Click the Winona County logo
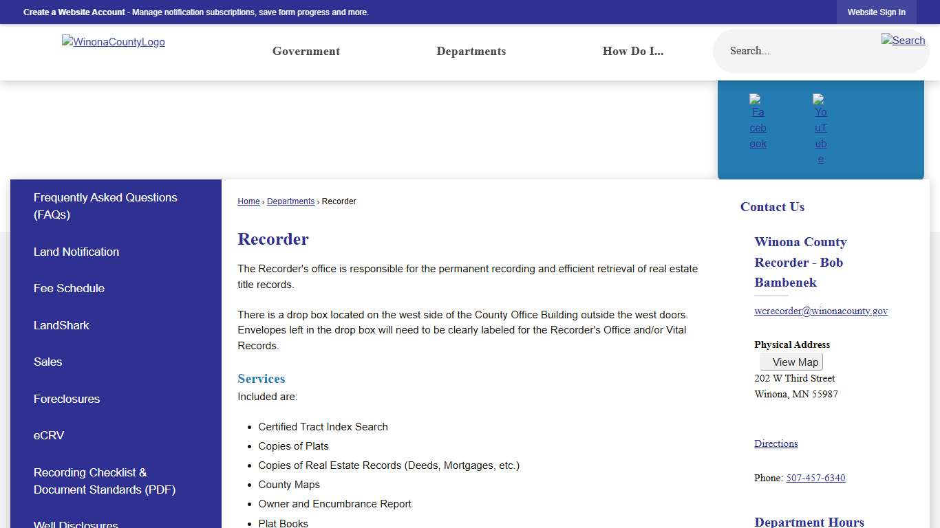Image resolution: width=940 pixels, height=528 pixels. click(114, 42)
